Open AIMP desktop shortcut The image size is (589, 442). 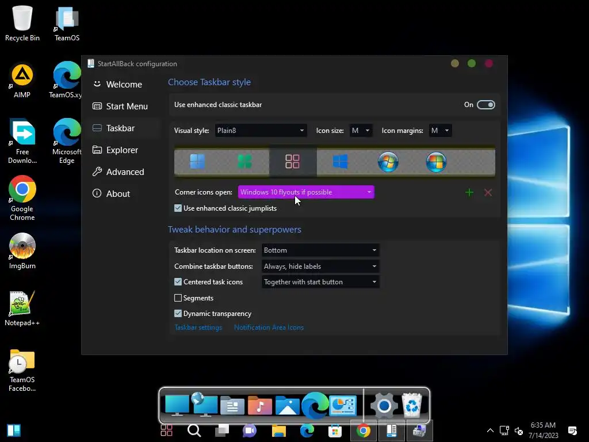click(22, 81)
